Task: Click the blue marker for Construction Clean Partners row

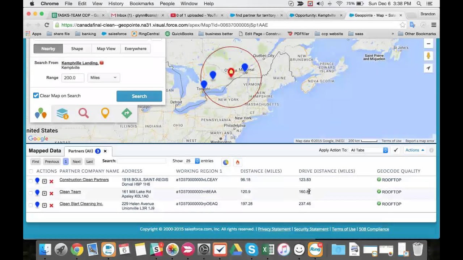Action: pos(37,181)
